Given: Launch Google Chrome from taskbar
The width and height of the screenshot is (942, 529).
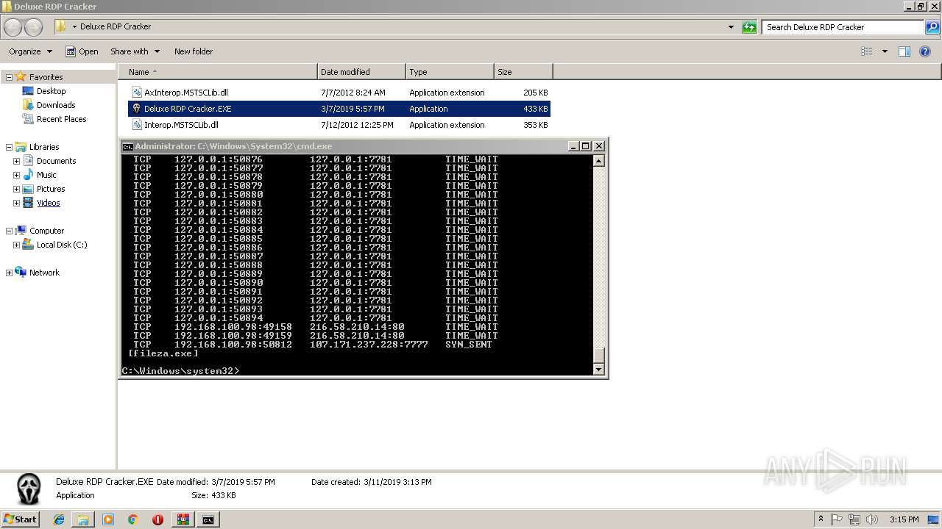Looking at the screenshot, I should click(x=133, y=519).
